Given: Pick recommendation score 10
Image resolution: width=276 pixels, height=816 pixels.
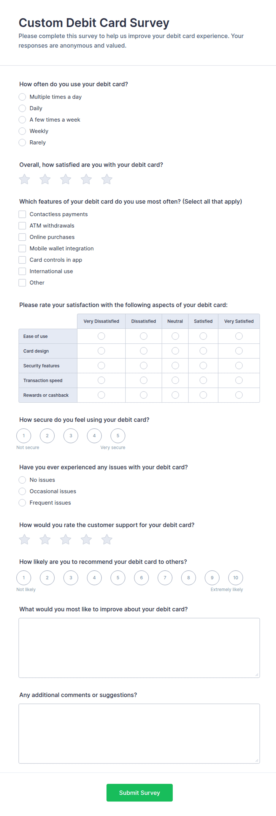Looking at the screenshot, I should (235, 577).
